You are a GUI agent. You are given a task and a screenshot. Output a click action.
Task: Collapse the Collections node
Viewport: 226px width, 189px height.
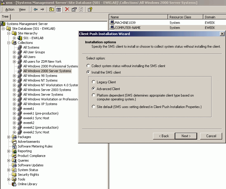point(9,43)
